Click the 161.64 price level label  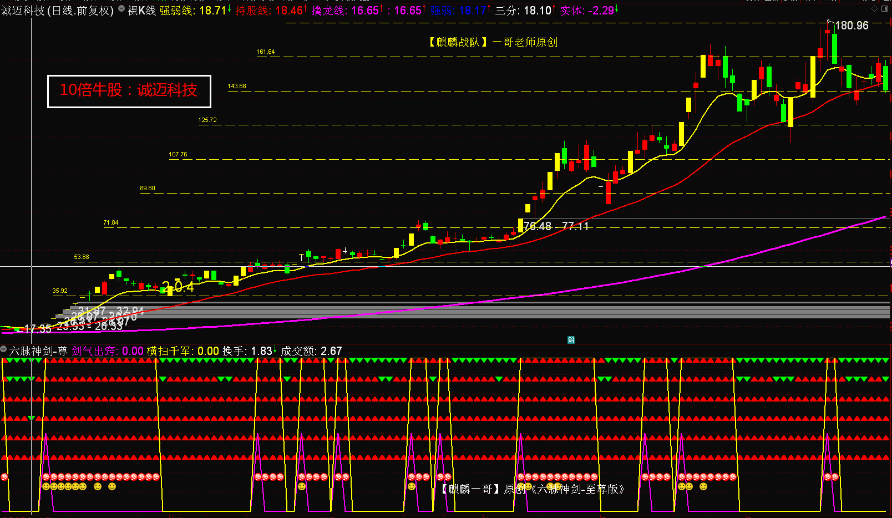coord(266,52)
